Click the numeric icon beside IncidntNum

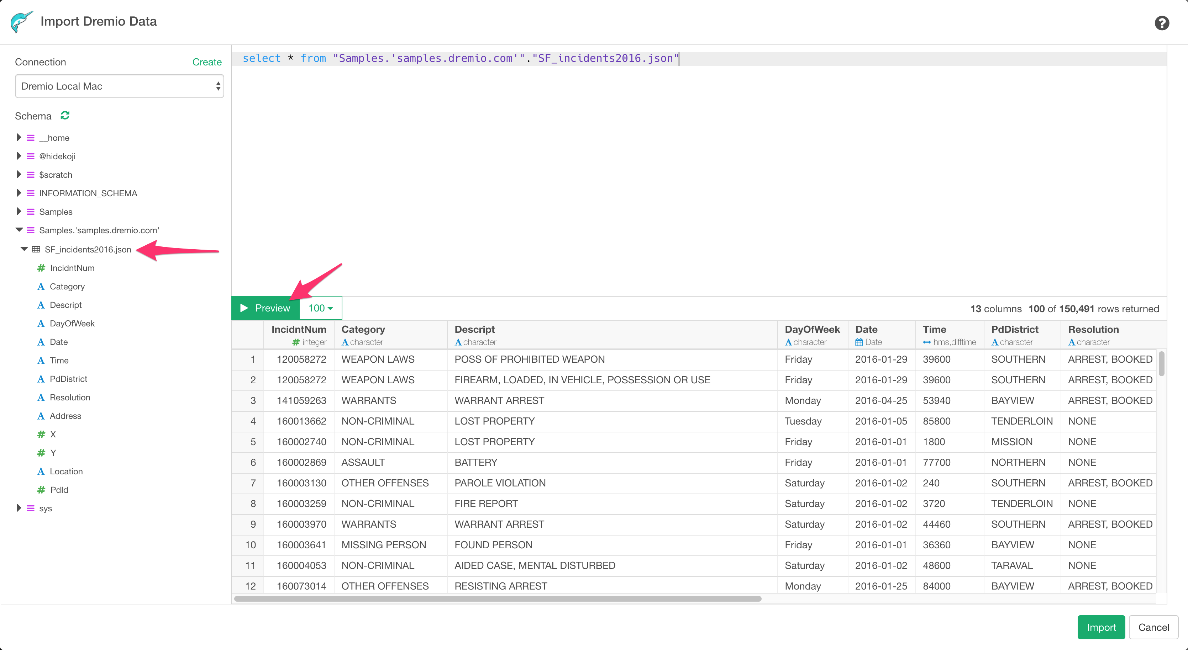coord(41,268)
